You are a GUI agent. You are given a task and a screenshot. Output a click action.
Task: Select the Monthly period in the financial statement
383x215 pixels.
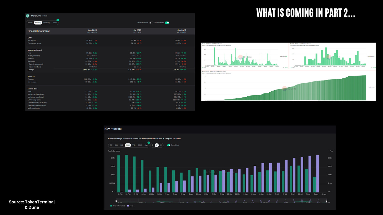pos(38,23)
